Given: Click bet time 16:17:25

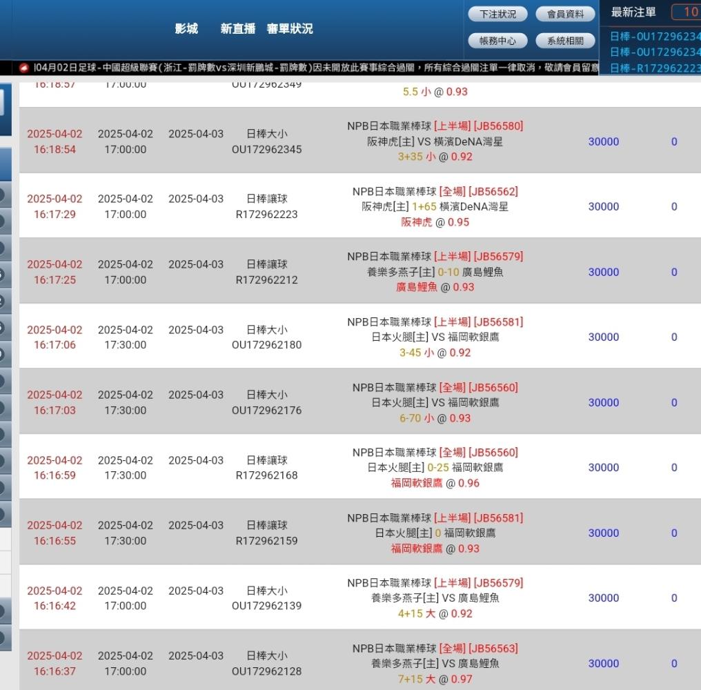Looking at the screenshot, I should tap(55, 280).
